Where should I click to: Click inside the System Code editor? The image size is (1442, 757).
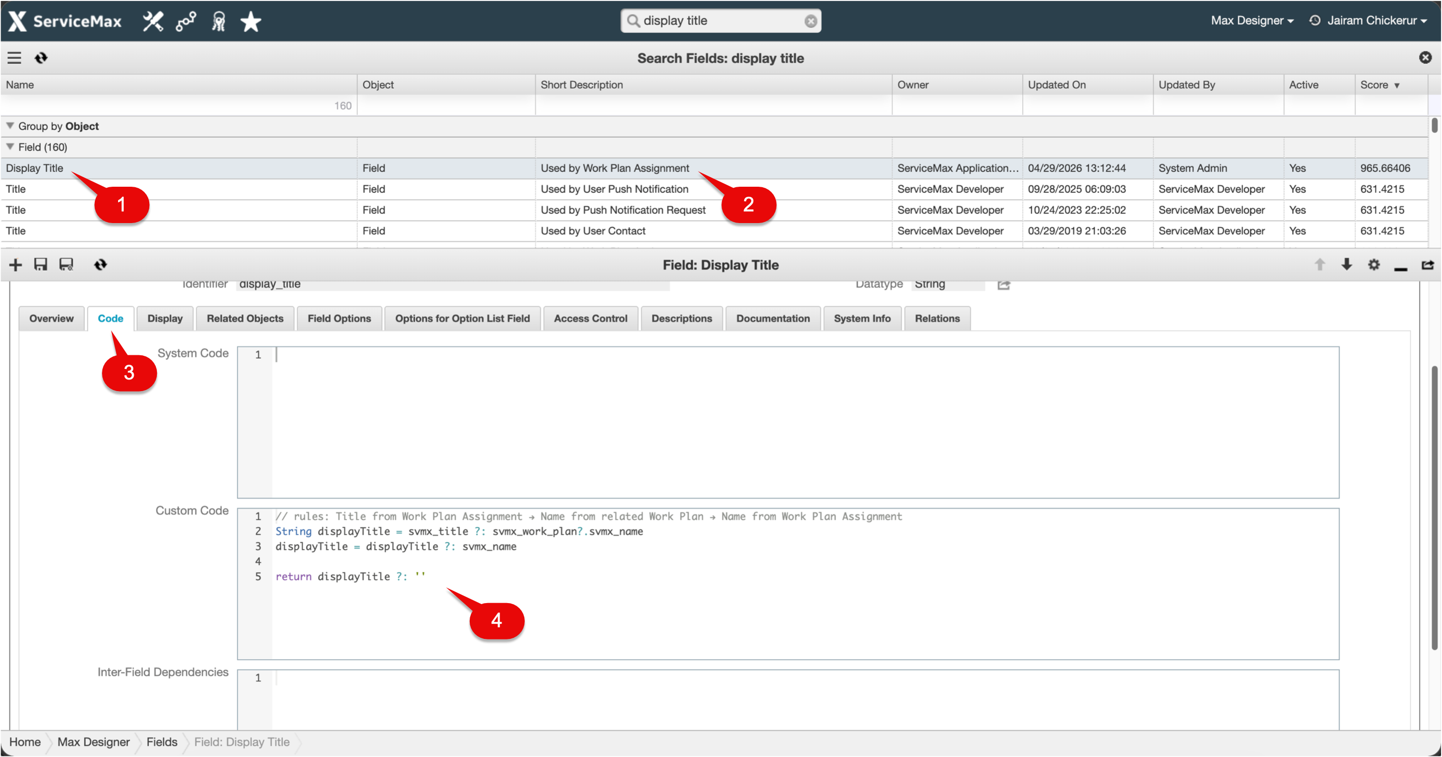tap(788, 422)
